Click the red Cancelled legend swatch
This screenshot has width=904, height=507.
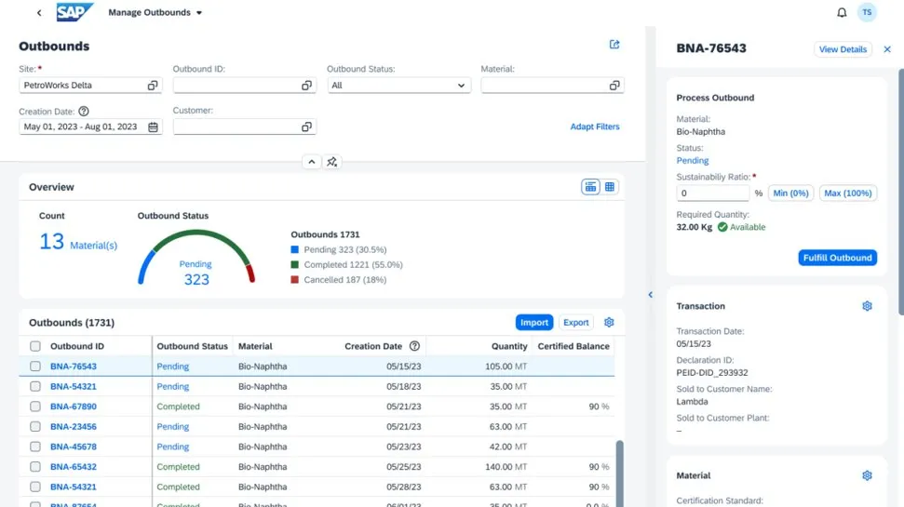(295, 279)
